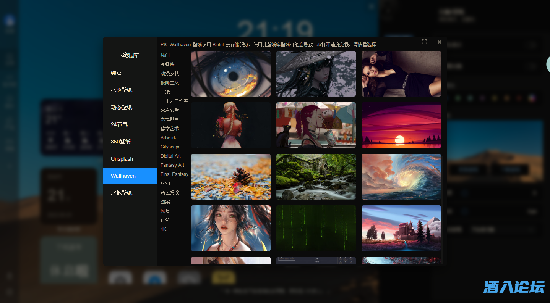Choose the braided woman back-view wallpaper
The image size is (550, 303).
pyautogui.click(x=231, y=125)
